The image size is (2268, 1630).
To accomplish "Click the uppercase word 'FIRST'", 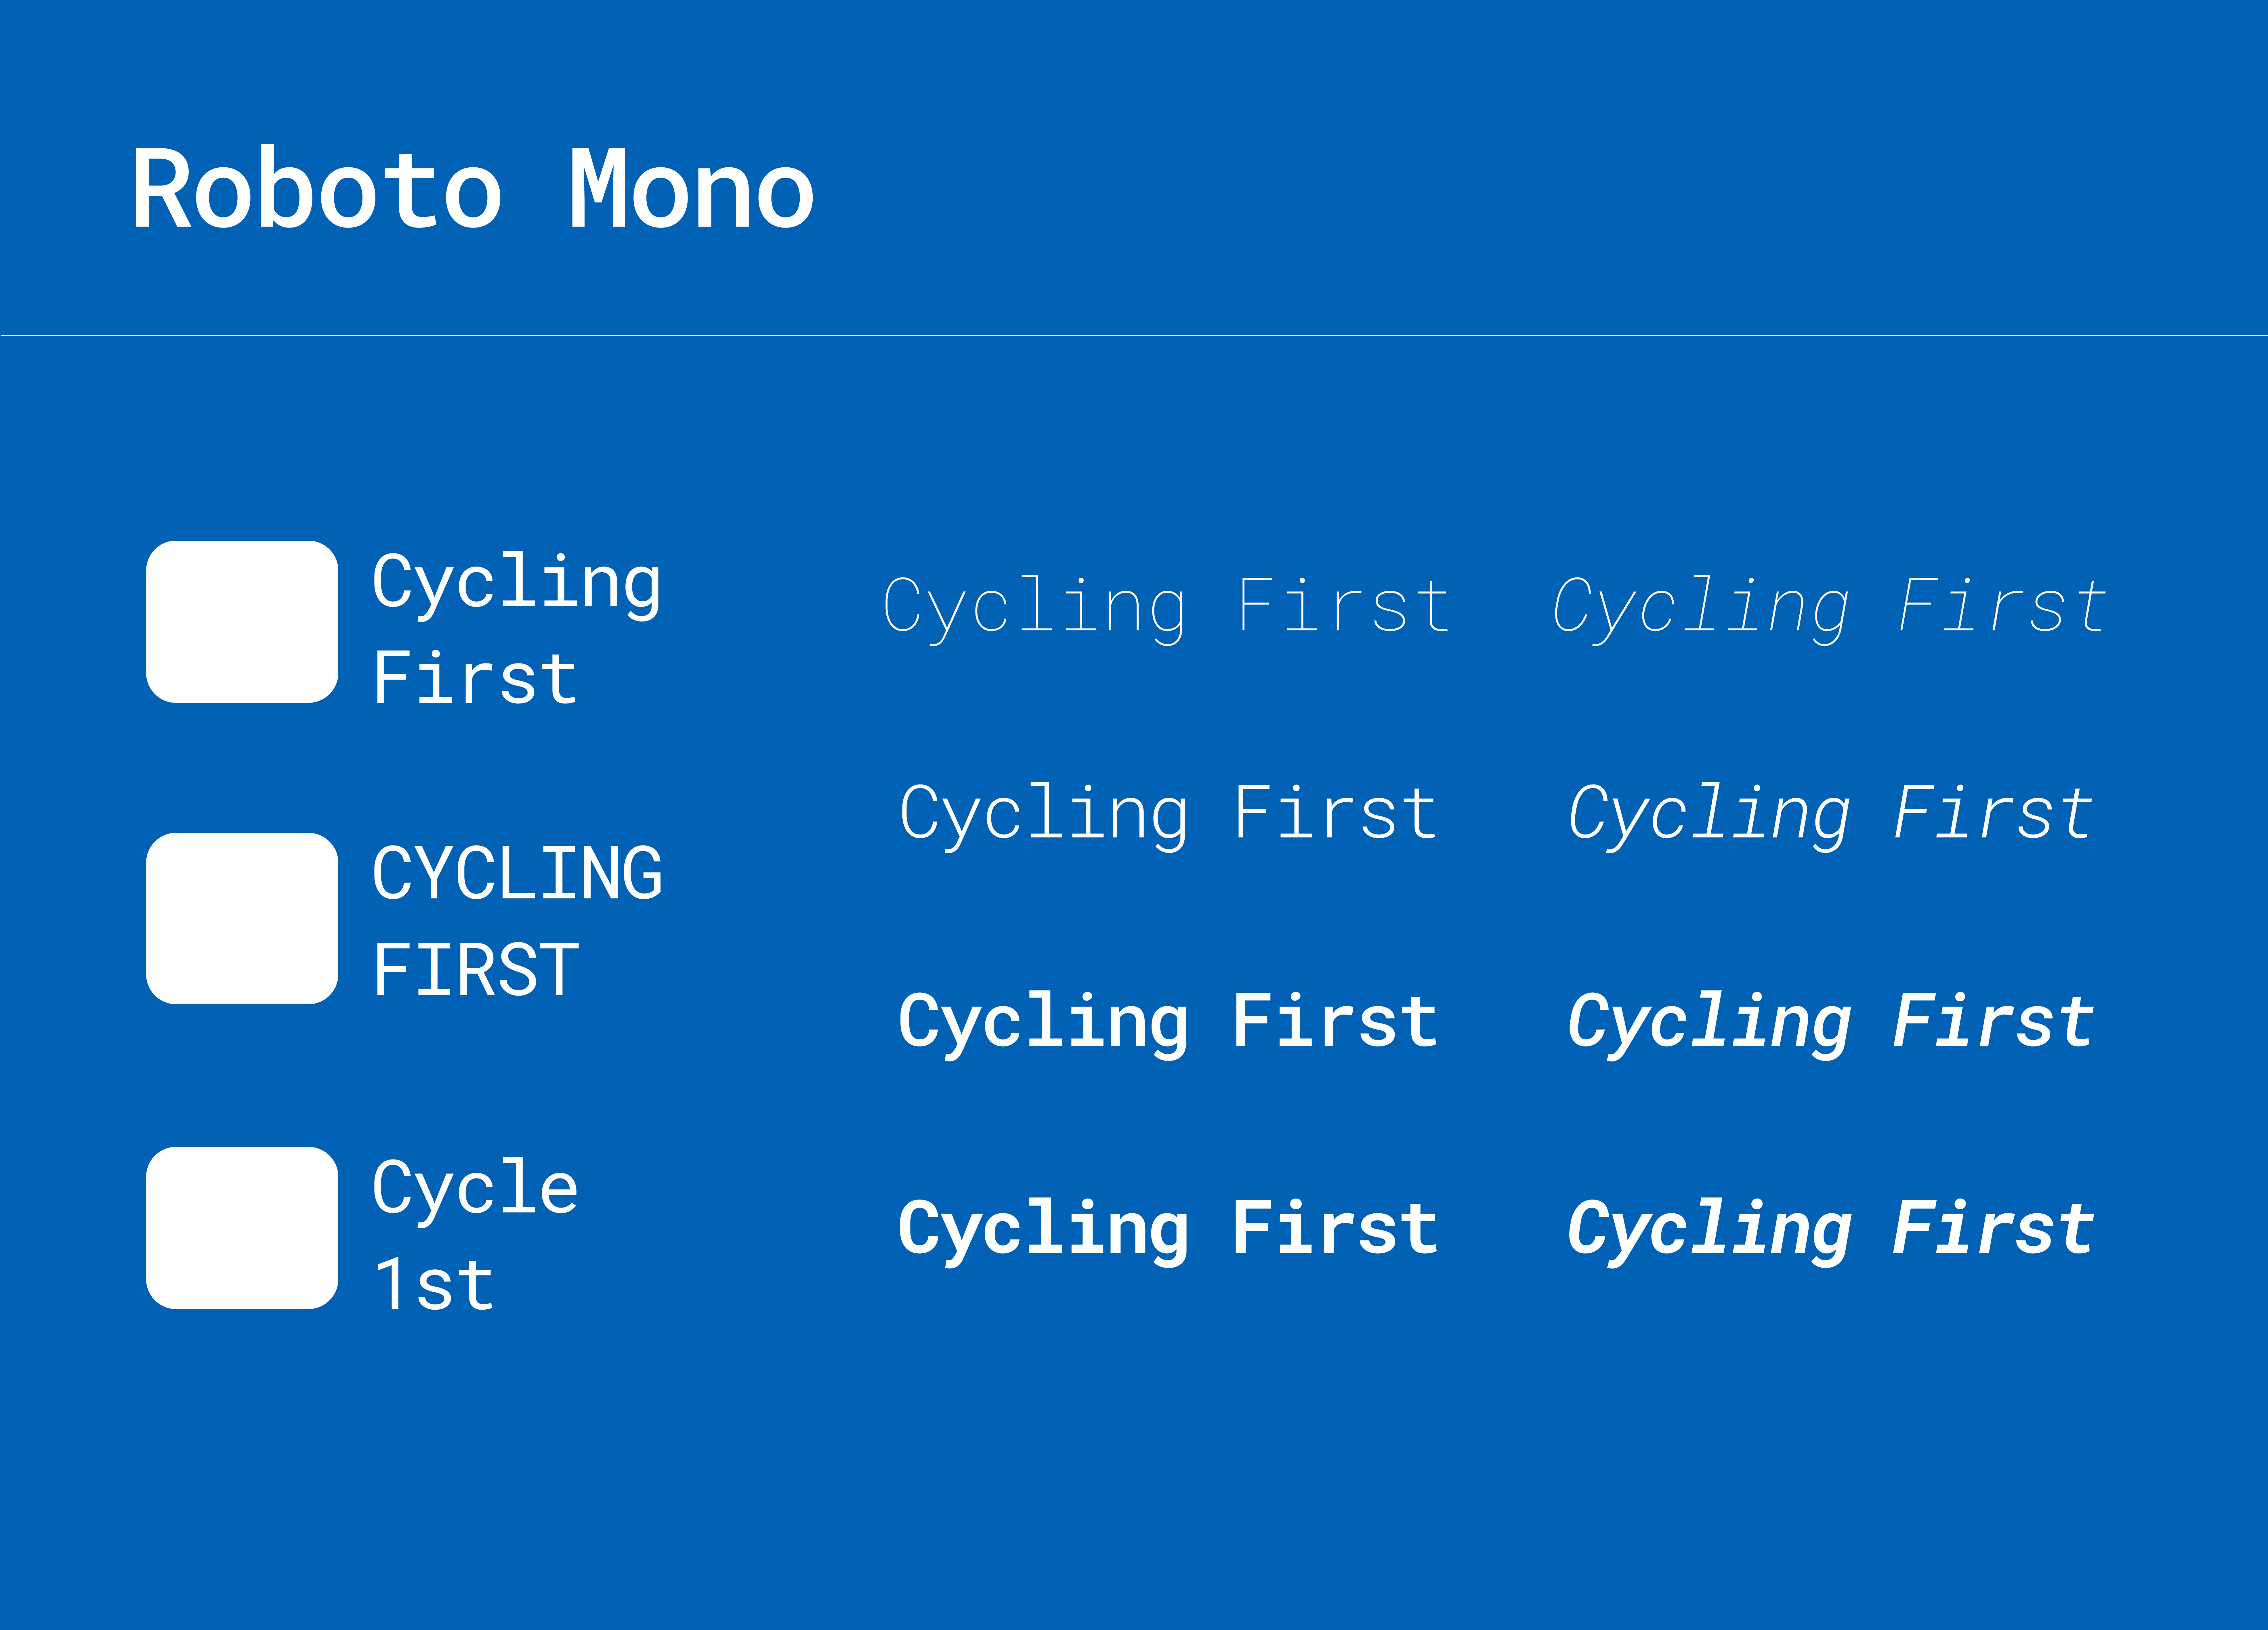I will click(x=476, y=969).
